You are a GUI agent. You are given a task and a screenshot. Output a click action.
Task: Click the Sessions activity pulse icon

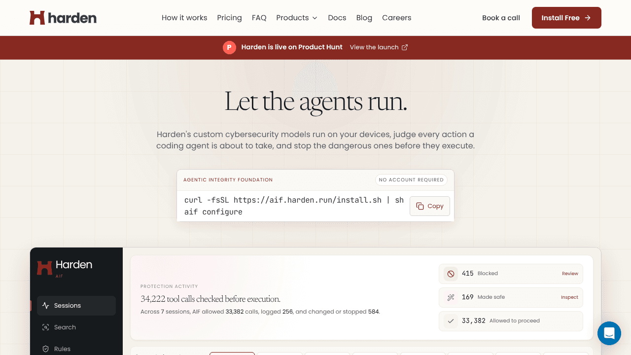point(46,306)
